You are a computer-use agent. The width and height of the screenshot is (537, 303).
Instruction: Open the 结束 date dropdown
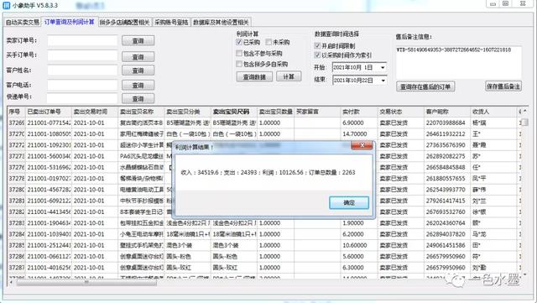tap(383, 81)
